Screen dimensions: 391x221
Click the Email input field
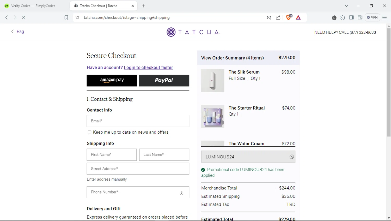[138, 121]
